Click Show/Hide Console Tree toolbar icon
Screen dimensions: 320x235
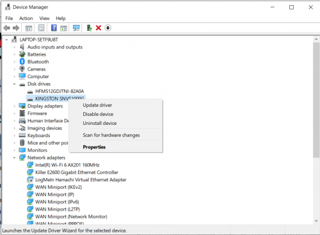(x=29, y=28)
